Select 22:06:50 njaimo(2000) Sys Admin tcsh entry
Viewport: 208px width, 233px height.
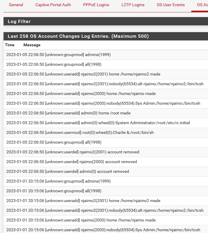106,103
